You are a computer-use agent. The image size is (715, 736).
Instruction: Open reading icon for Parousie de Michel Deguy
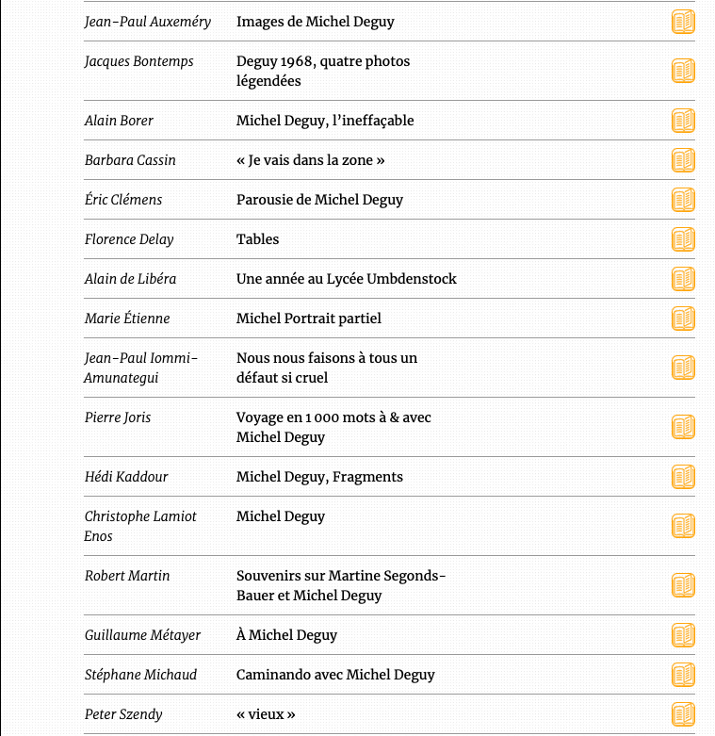683,200
